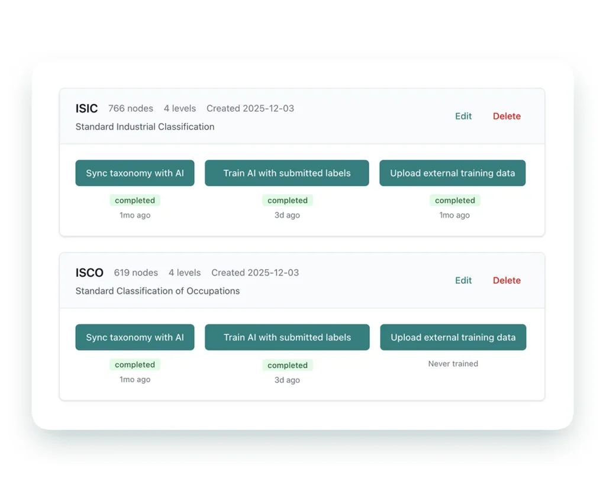Image resolution: width=606 pixels, height=491 pixels.
Task: Click the Never trained status text
Action: [453, 364]
